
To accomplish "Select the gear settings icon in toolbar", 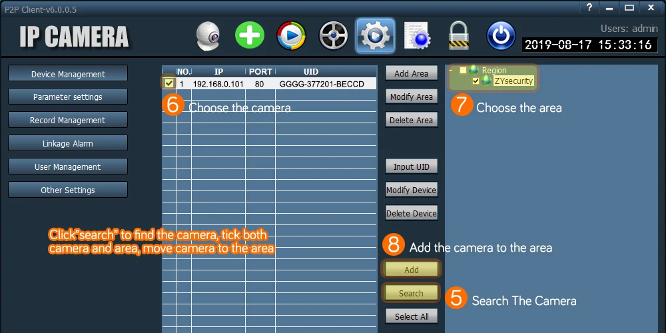I will (x=375, y=36).
